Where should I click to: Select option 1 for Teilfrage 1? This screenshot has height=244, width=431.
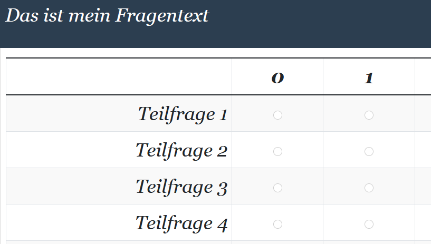369,115
